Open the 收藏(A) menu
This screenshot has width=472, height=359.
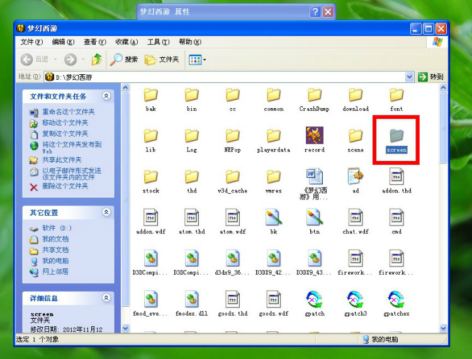point(126,41)
